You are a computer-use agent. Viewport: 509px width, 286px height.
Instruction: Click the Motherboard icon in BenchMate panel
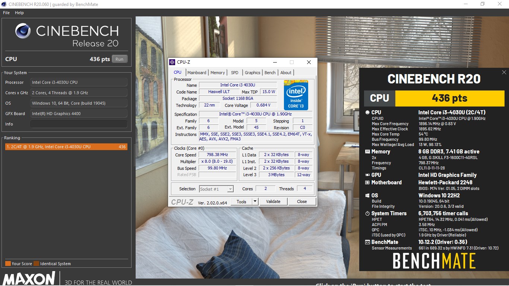click(367, 182)
